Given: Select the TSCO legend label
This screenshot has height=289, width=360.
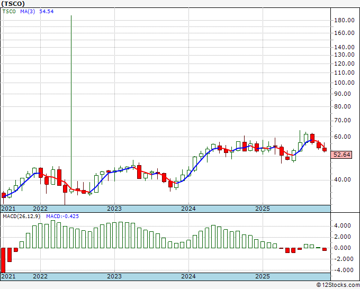Looking at the screenshot, I should point(11,11).
